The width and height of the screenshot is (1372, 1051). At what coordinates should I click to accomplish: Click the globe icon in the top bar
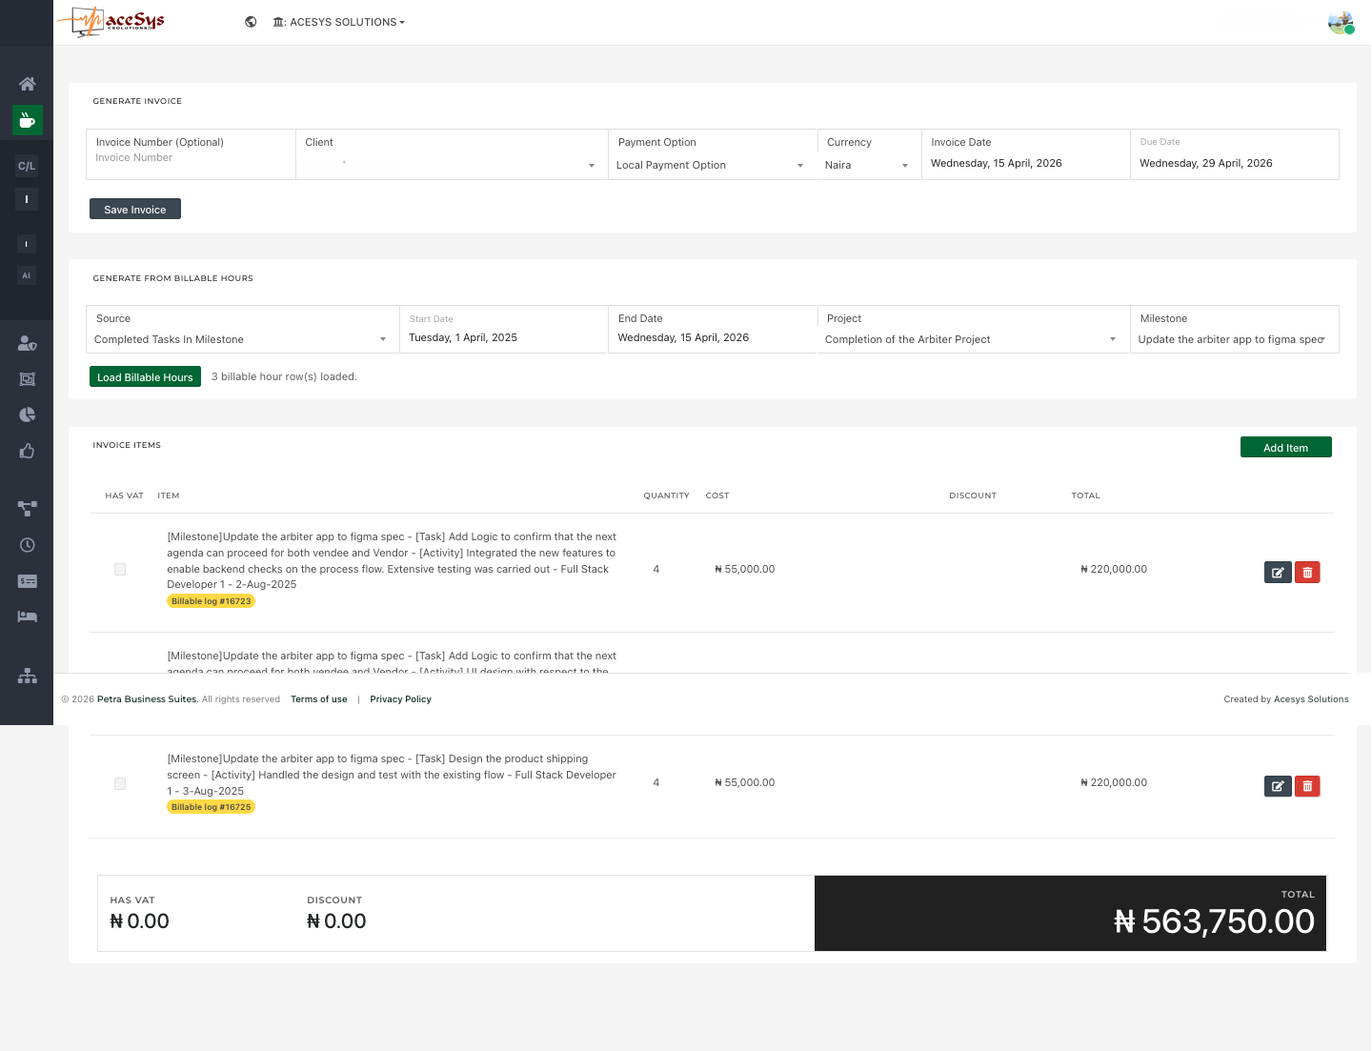click(251, 21)
